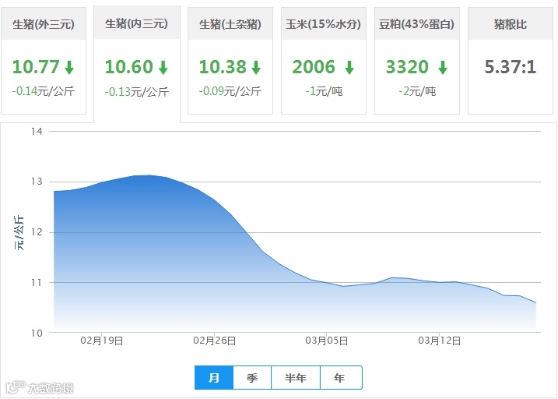Show monthly range with 月 button
The image size is (558, 399).
pos(214,378)
